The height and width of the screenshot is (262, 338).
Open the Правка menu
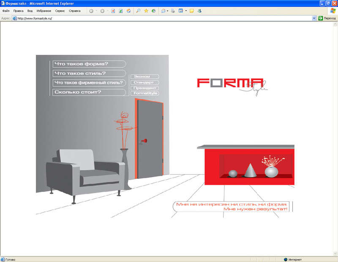tap(18, 11)
